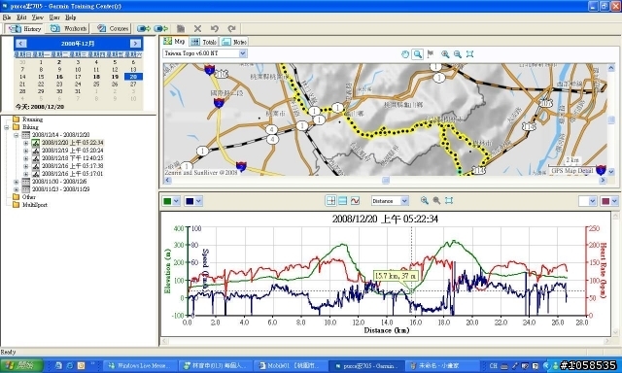Zoom out on the map
This screenshot has width=622, height=373.
[458, 54]
